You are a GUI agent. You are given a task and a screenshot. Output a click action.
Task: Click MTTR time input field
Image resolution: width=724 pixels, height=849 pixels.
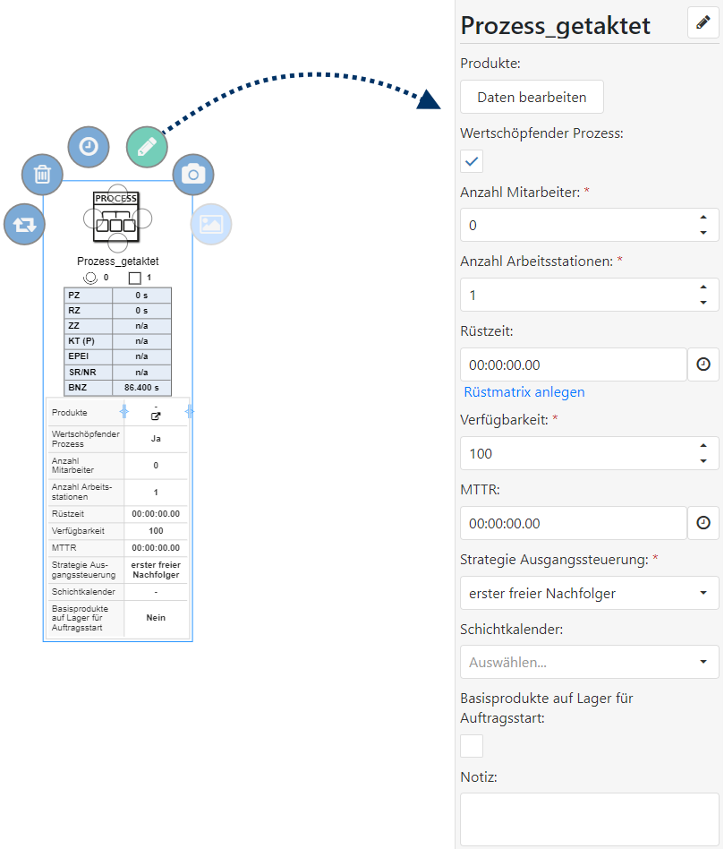(x=574, y=523)
